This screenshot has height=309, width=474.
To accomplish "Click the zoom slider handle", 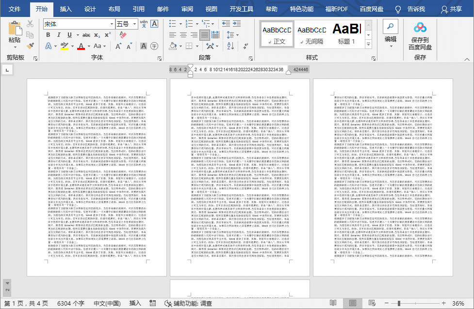I will click(399, 303).
